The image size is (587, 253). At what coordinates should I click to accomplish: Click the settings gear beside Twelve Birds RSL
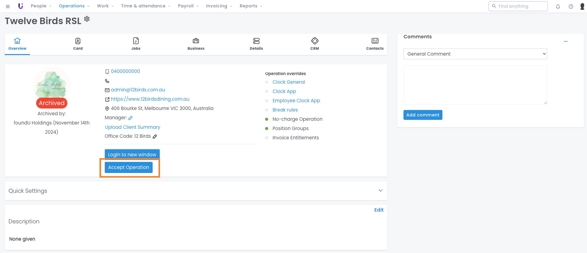[x=87, y=19]
